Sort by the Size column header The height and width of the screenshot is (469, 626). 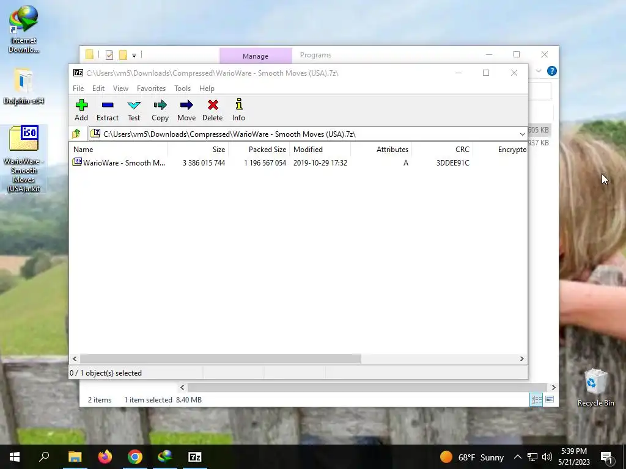(x=198, y=150)
